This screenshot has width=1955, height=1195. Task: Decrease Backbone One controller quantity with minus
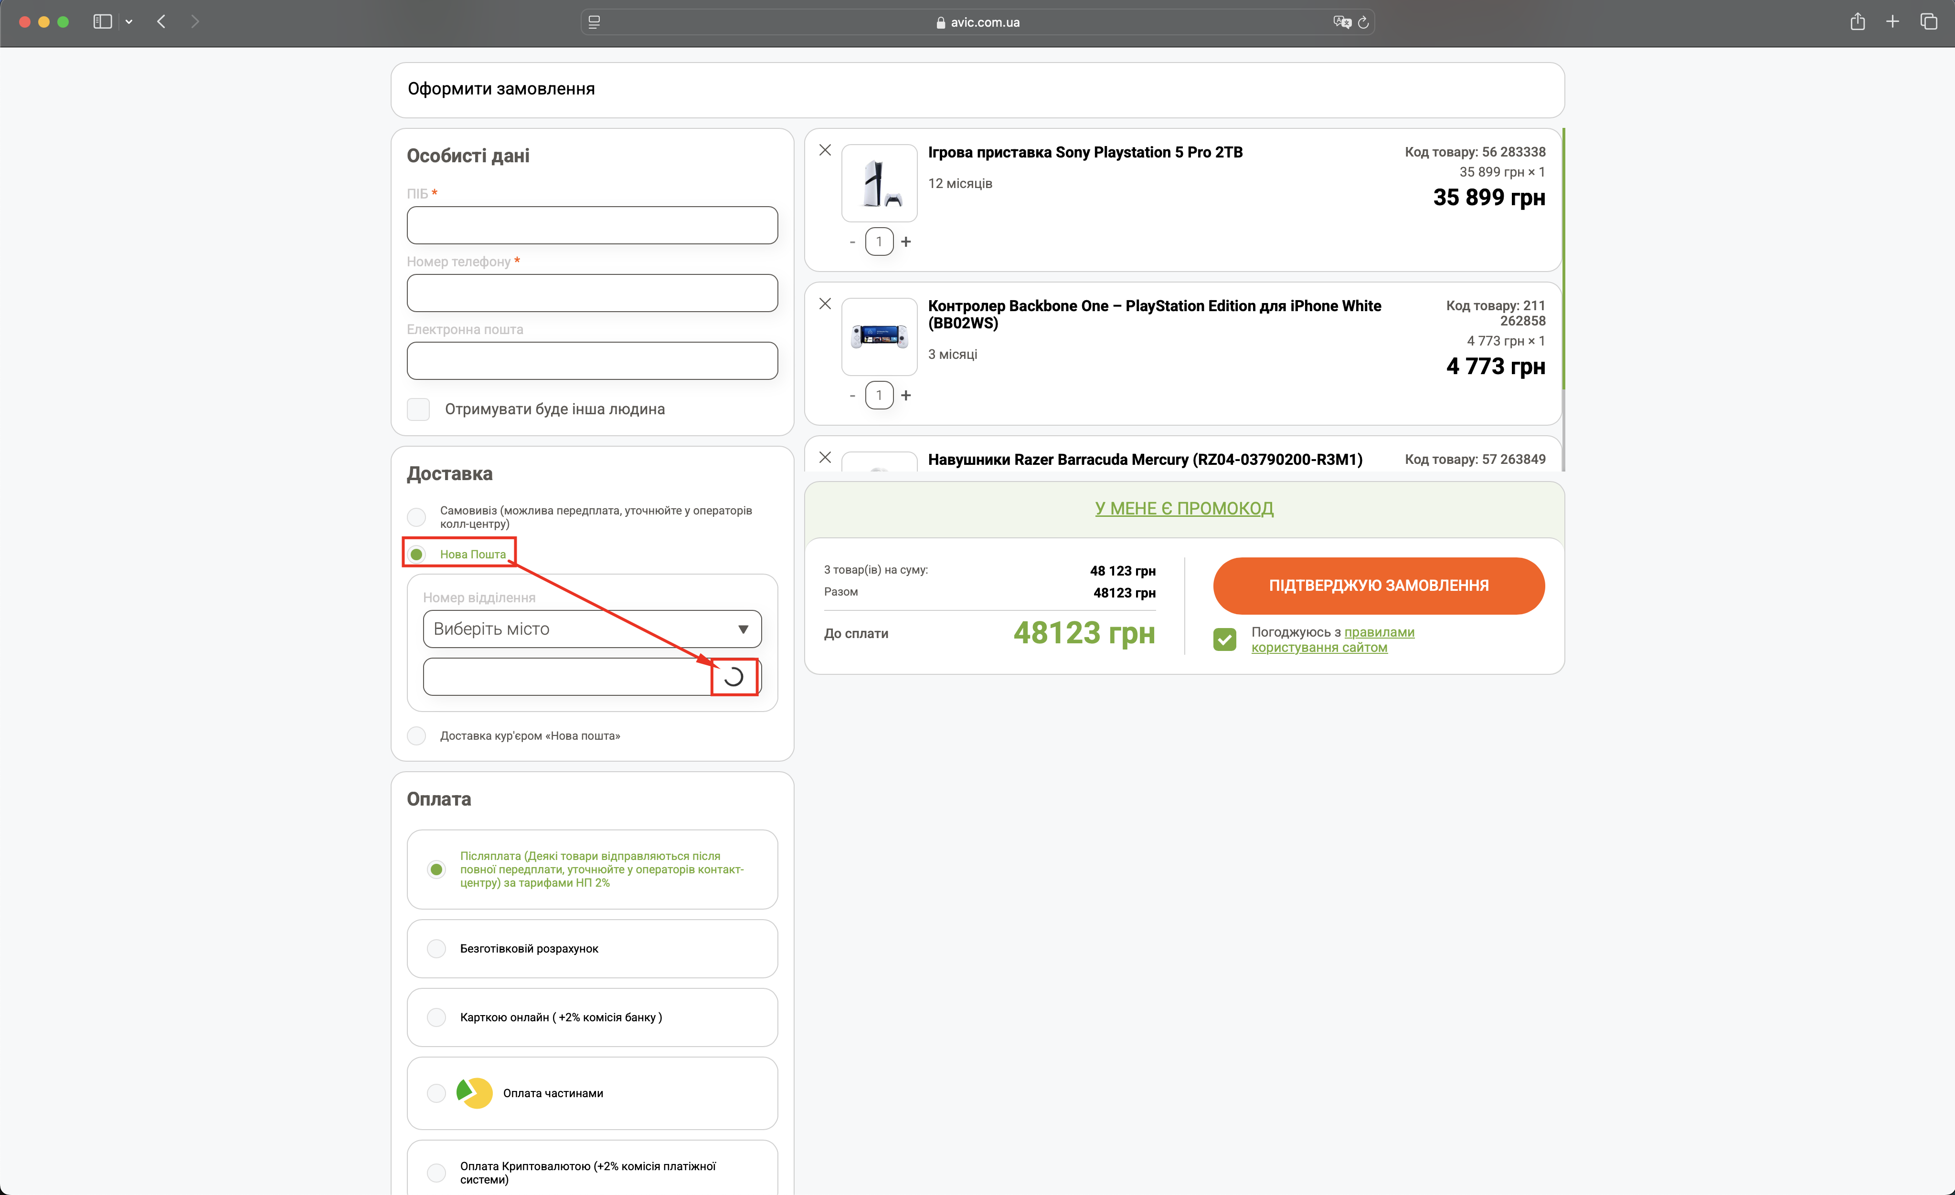pos(852,396)
